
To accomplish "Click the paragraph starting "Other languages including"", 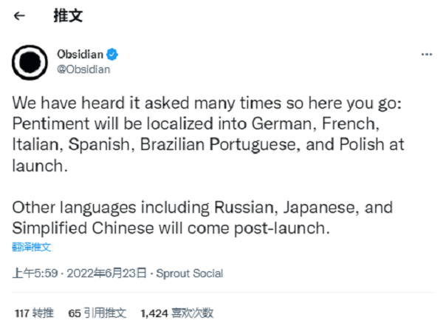I will [x=202, y=217].
